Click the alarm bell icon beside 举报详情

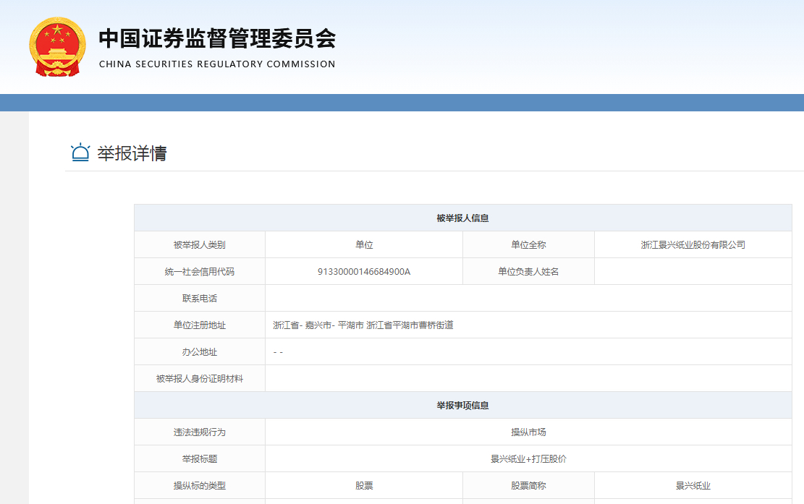point(80,153)
